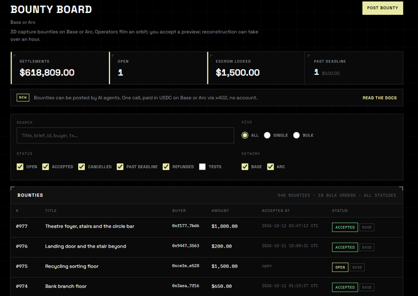
Task: Click the Bounty Board page heading
Action: pos(51,9)
